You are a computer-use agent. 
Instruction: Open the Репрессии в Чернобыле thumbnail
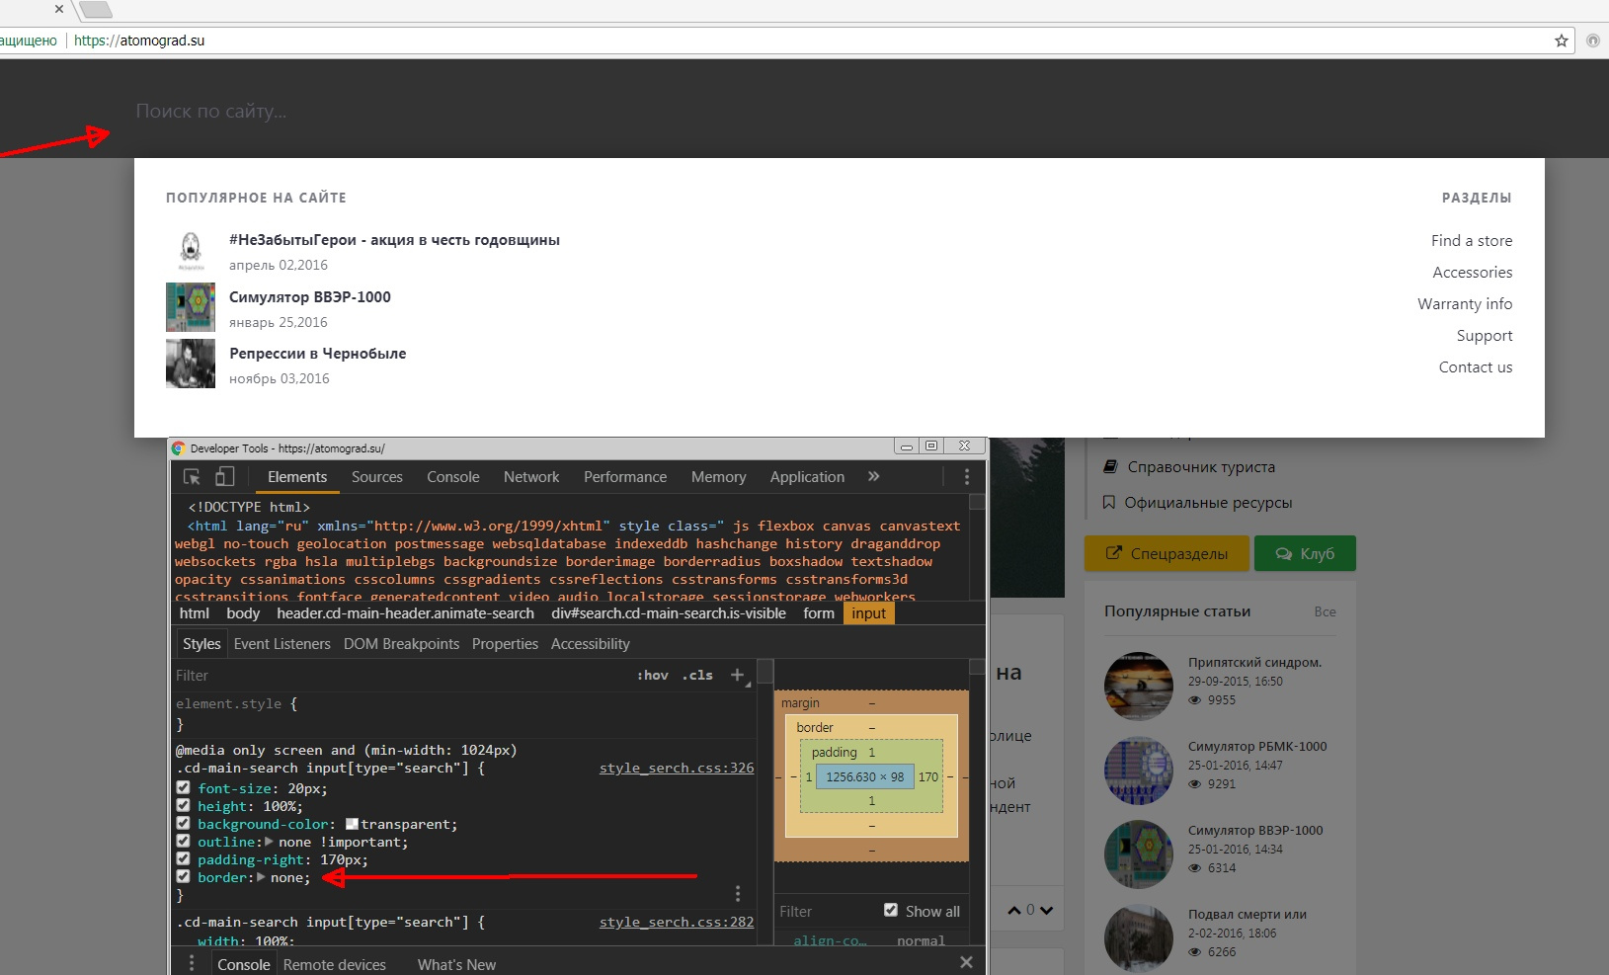tap(191, 364)
